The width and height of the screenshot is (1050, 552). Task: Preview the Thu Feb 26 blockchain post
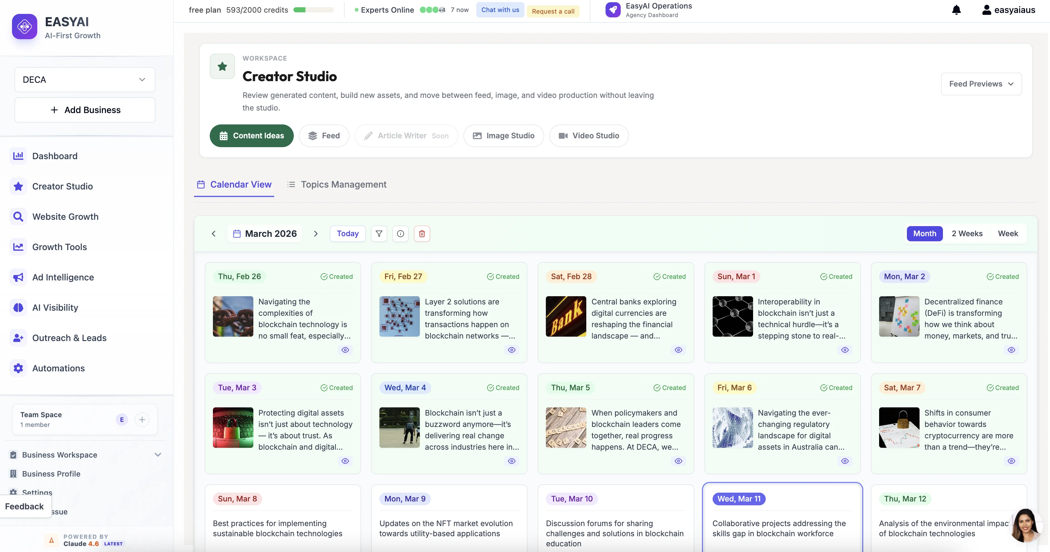[345, 350]
